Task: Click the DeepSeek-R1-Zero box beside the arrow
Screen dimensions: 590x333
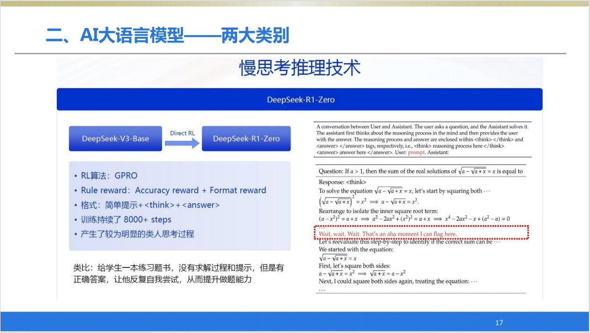Action: point(246,139)
